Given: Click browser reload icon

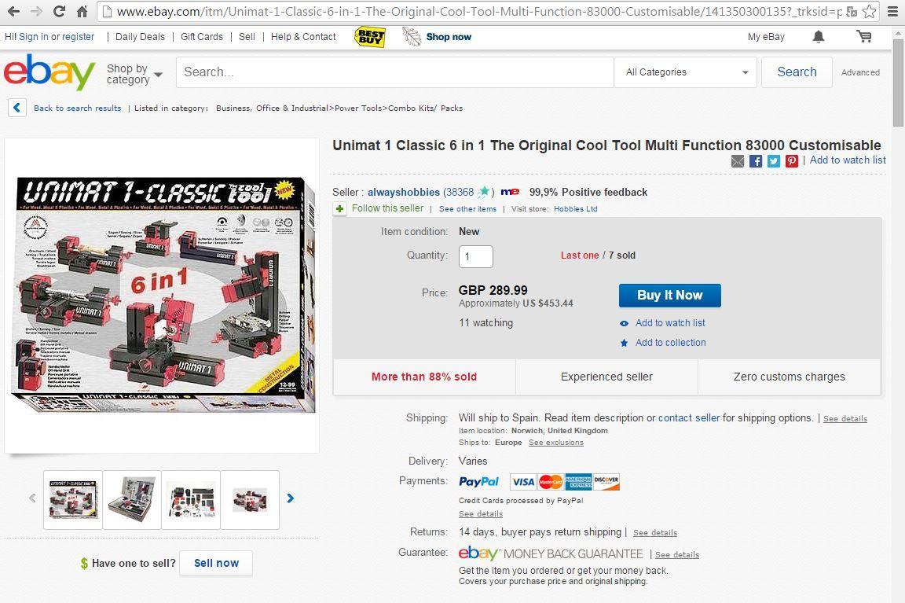Looking at the screenshot, I should [59, 12].
